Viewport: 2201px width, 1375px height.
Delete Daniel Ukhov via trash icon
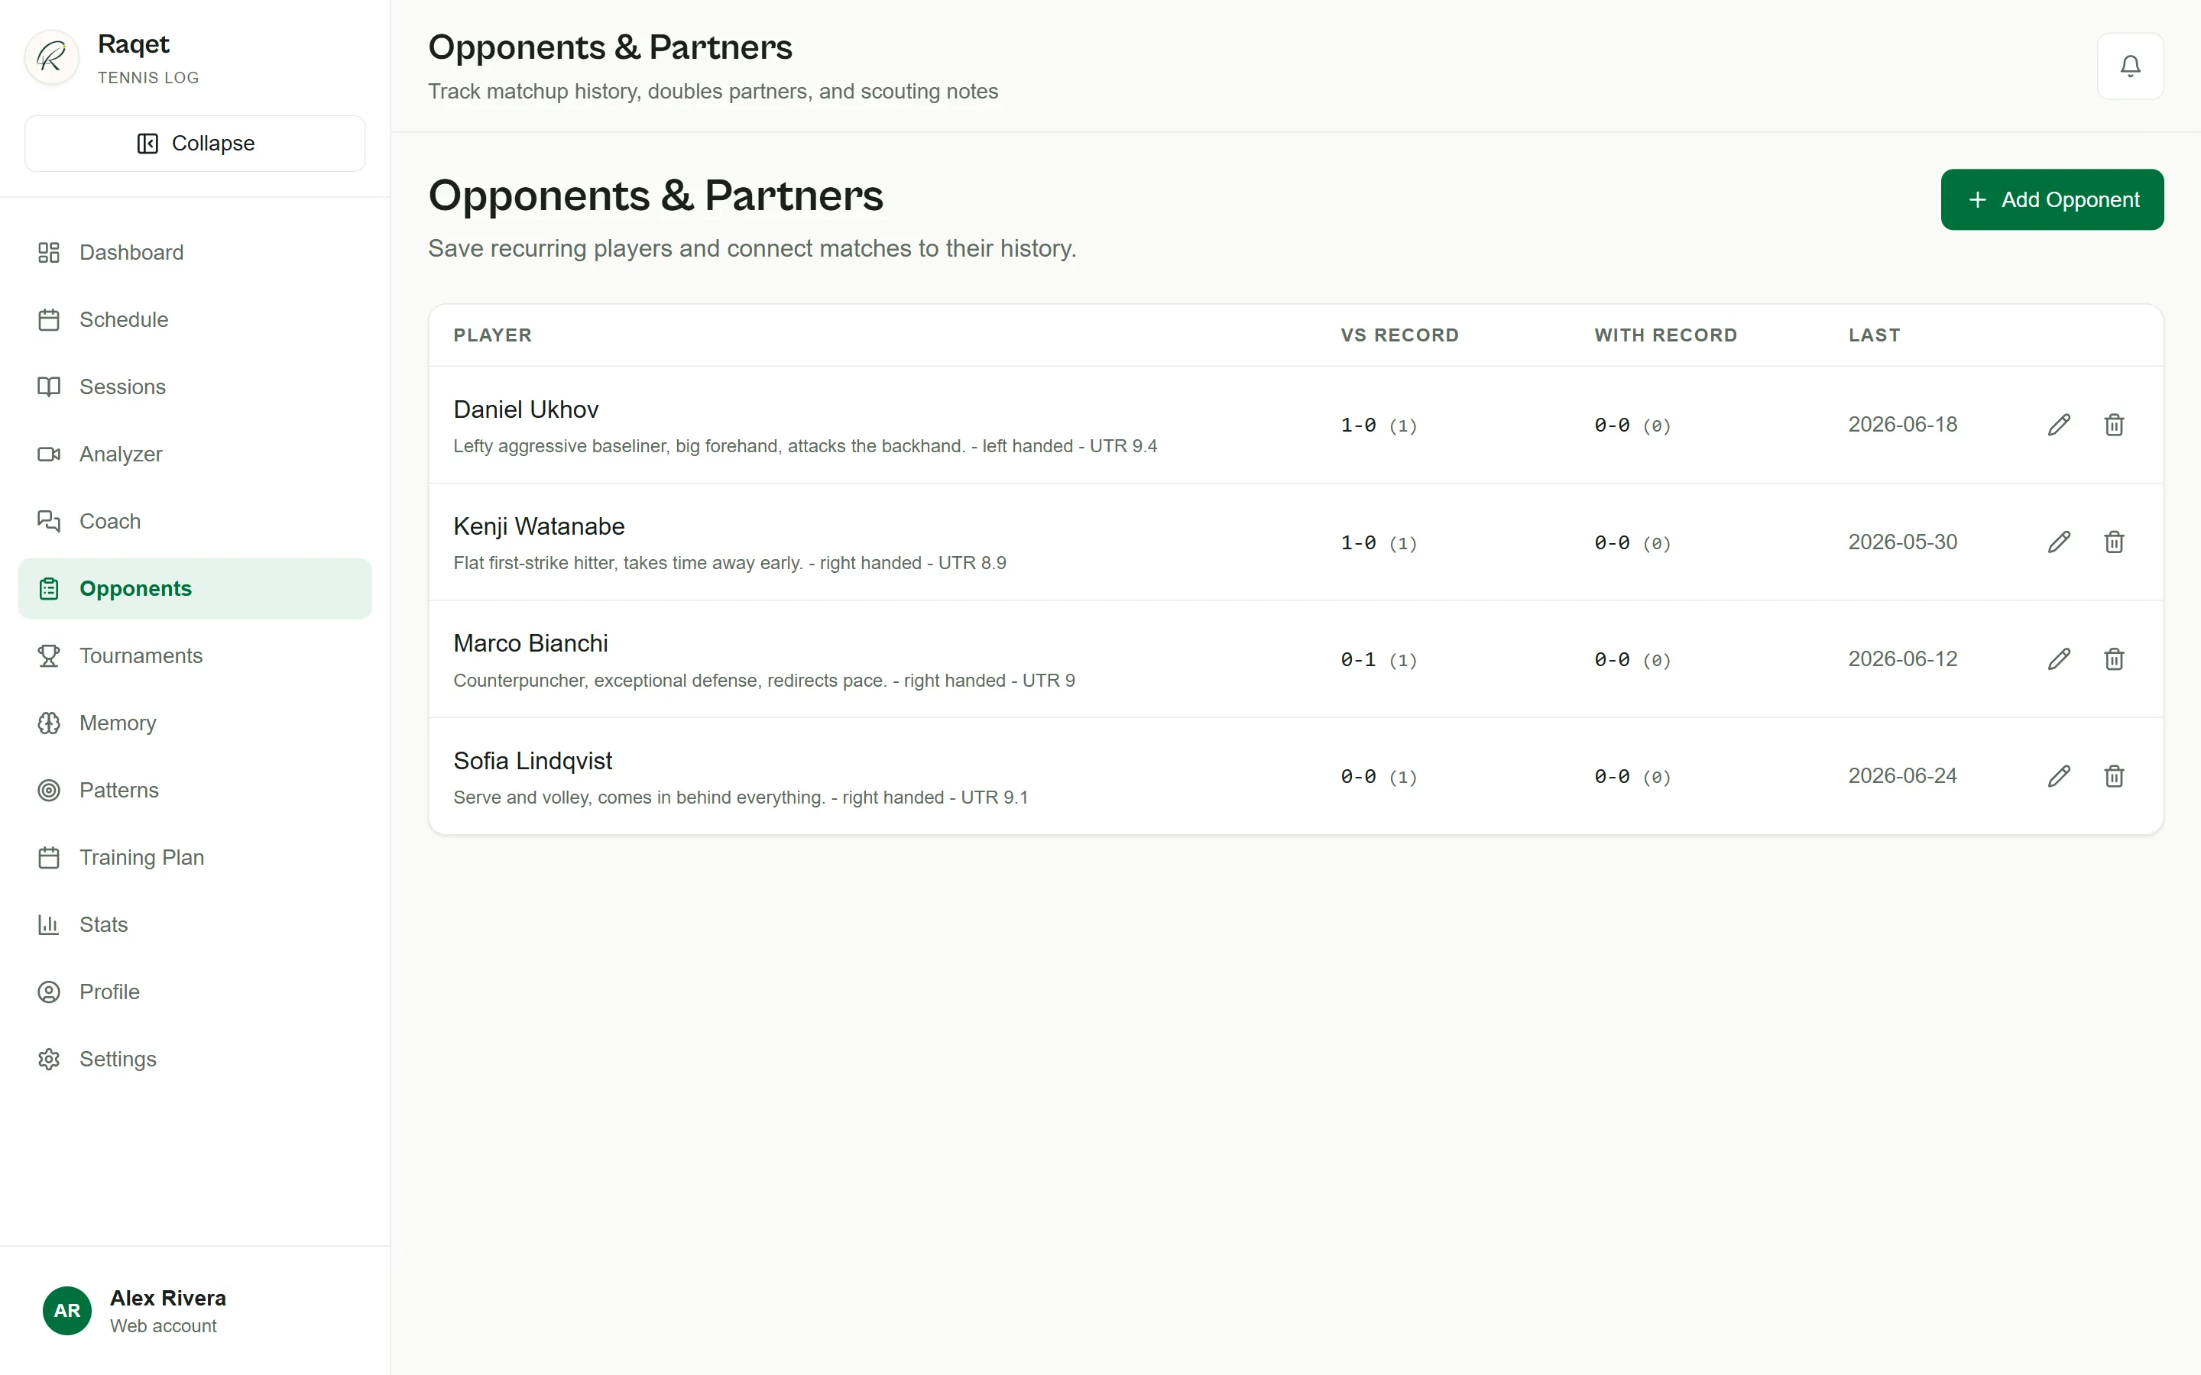(2114, 425)
